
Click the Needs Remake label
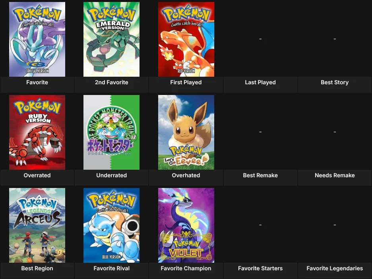tap(335, 175)
